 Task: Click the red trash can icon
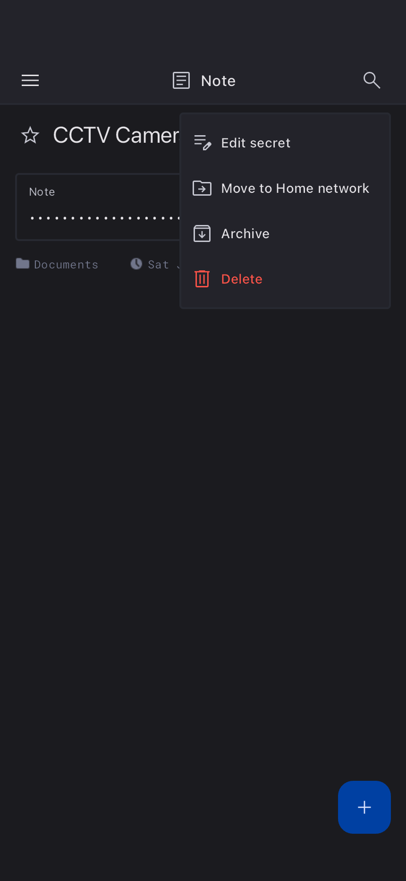coord(202,279)
